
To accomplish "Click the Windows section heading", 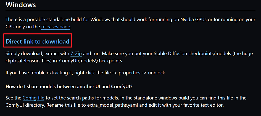I will point(21,5).
